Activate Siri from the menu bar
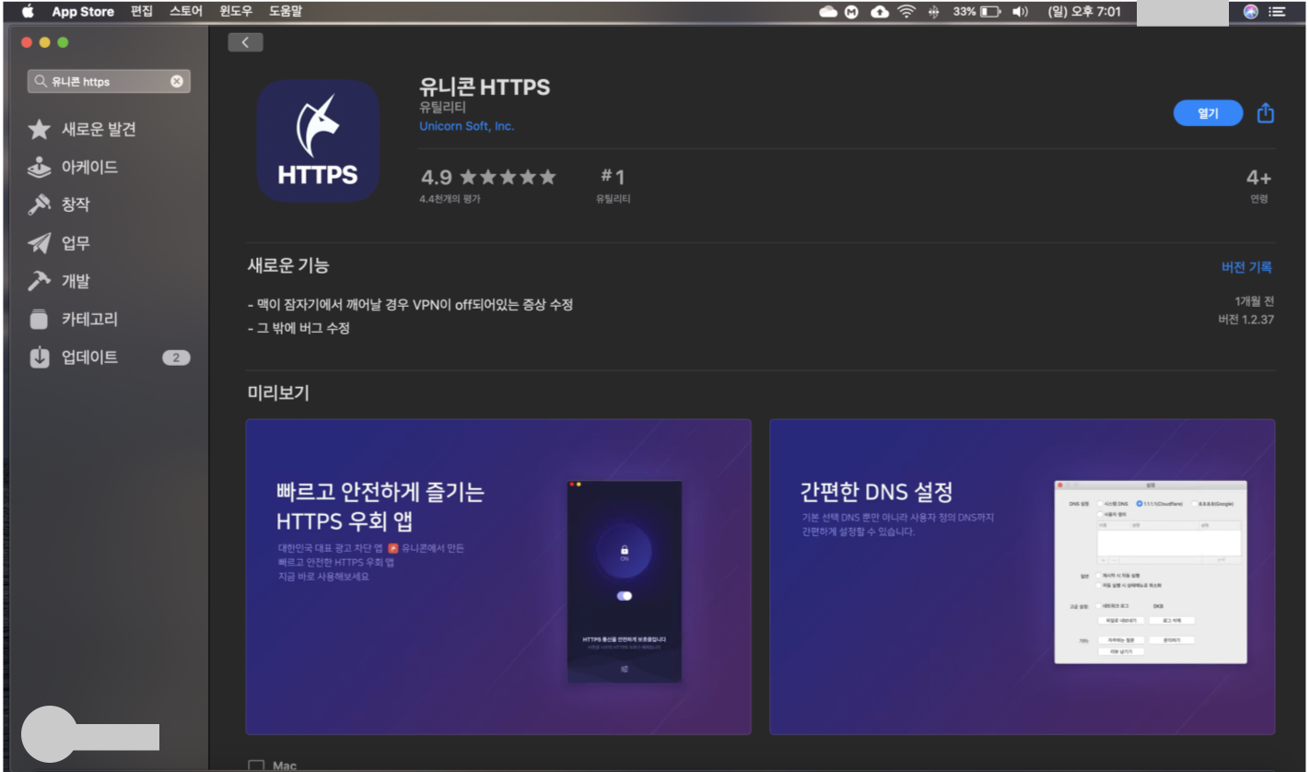 pyautogui.click(x=1250, y=12)
